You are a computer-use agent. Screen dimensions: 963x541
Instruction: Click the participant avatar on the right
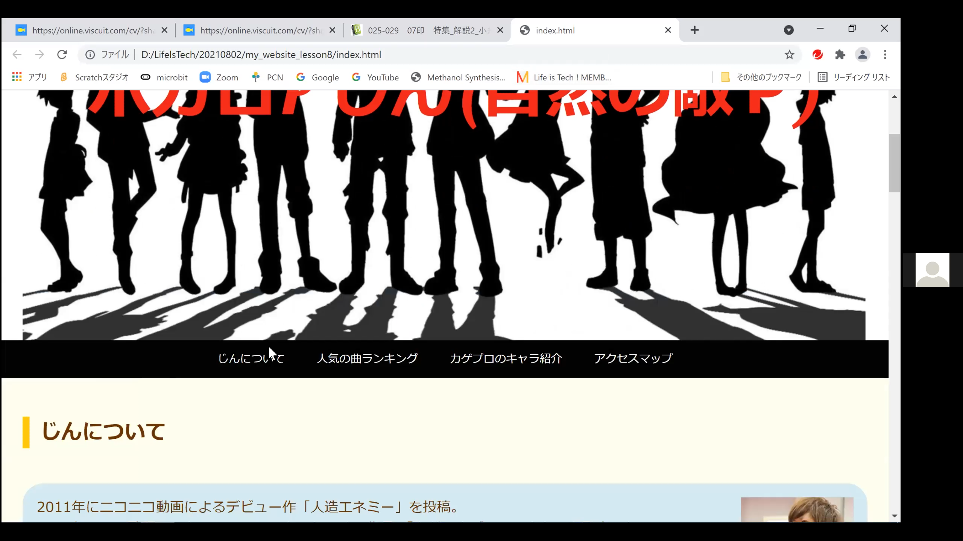point(932,270)
